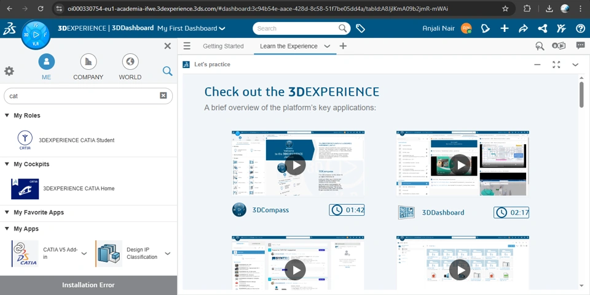Launch the CATIA V5 Add-in app icon
The height and width of the screenshot is (295, 590).
[25, 254]
